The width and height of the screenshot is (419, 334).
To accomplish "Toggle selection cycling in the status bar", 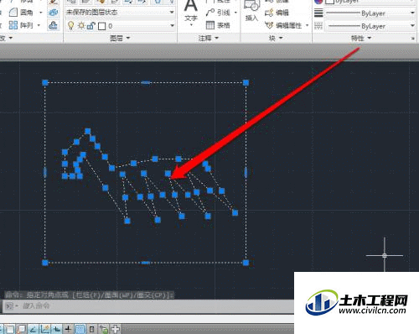I will click(104, 329).
